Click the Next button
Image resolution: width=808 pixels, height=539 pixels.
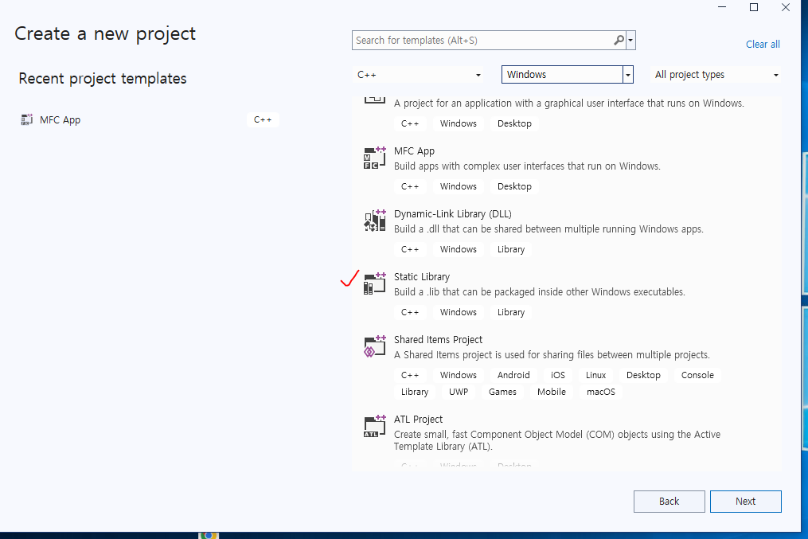click(745, 502)
